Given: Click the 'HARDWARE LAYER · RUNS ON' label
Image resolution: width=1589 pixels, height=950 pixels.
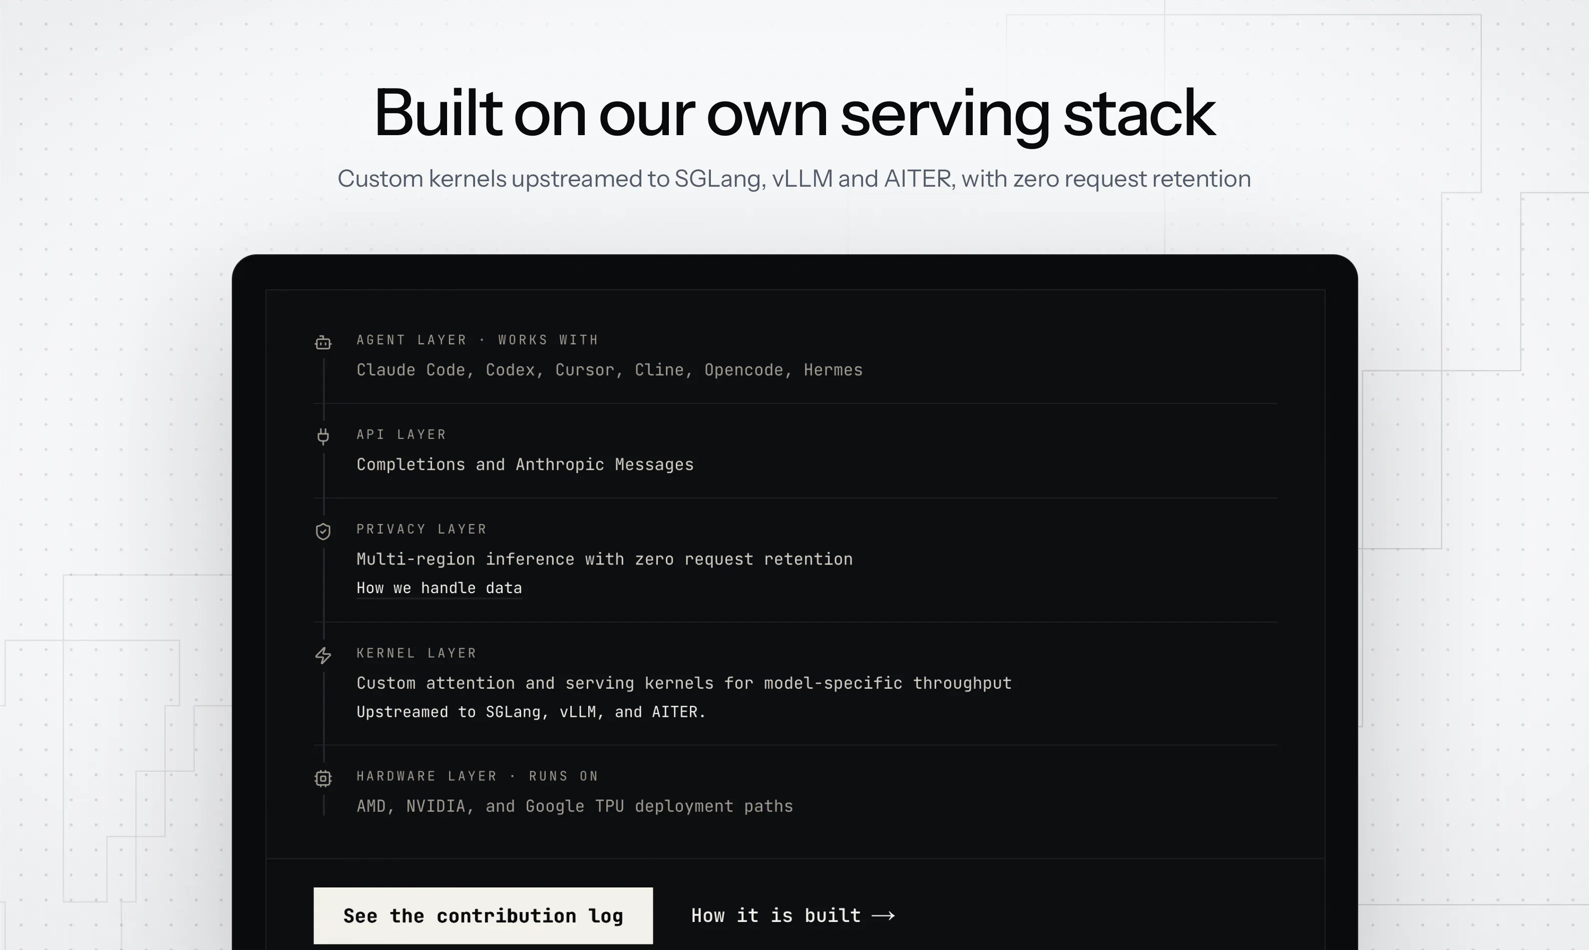Looking at the screenshot, I should 478,776.
